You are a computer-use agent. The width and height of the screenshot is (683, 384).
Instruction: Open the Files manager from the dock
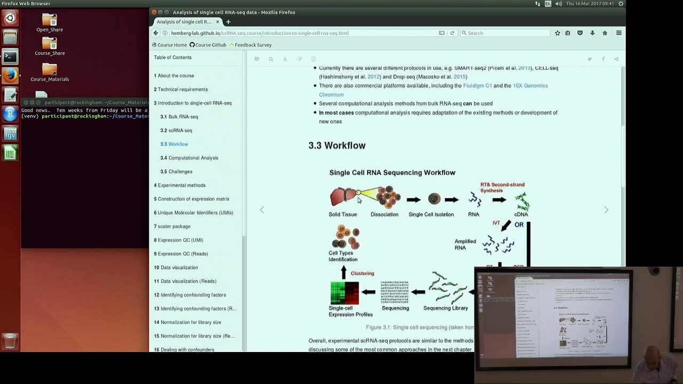[10, 37]
